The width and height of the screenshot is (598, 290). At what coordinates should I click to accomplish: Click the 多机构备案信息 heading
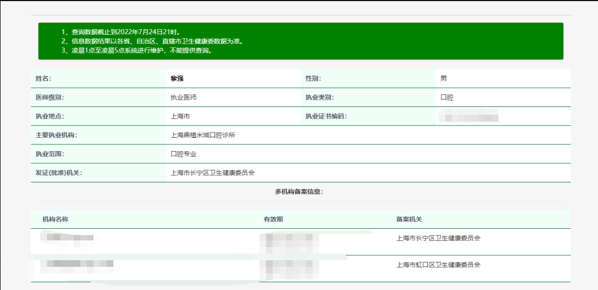299,191
